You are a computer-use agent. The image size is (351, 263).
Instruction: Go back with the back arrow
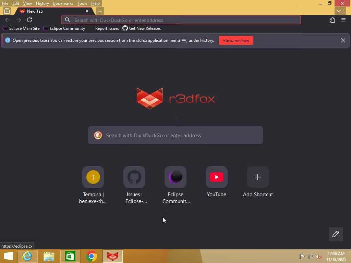point(8,20)
